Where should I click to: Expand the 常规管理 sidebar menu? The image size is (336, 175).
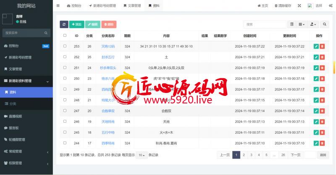pos(26,151)
